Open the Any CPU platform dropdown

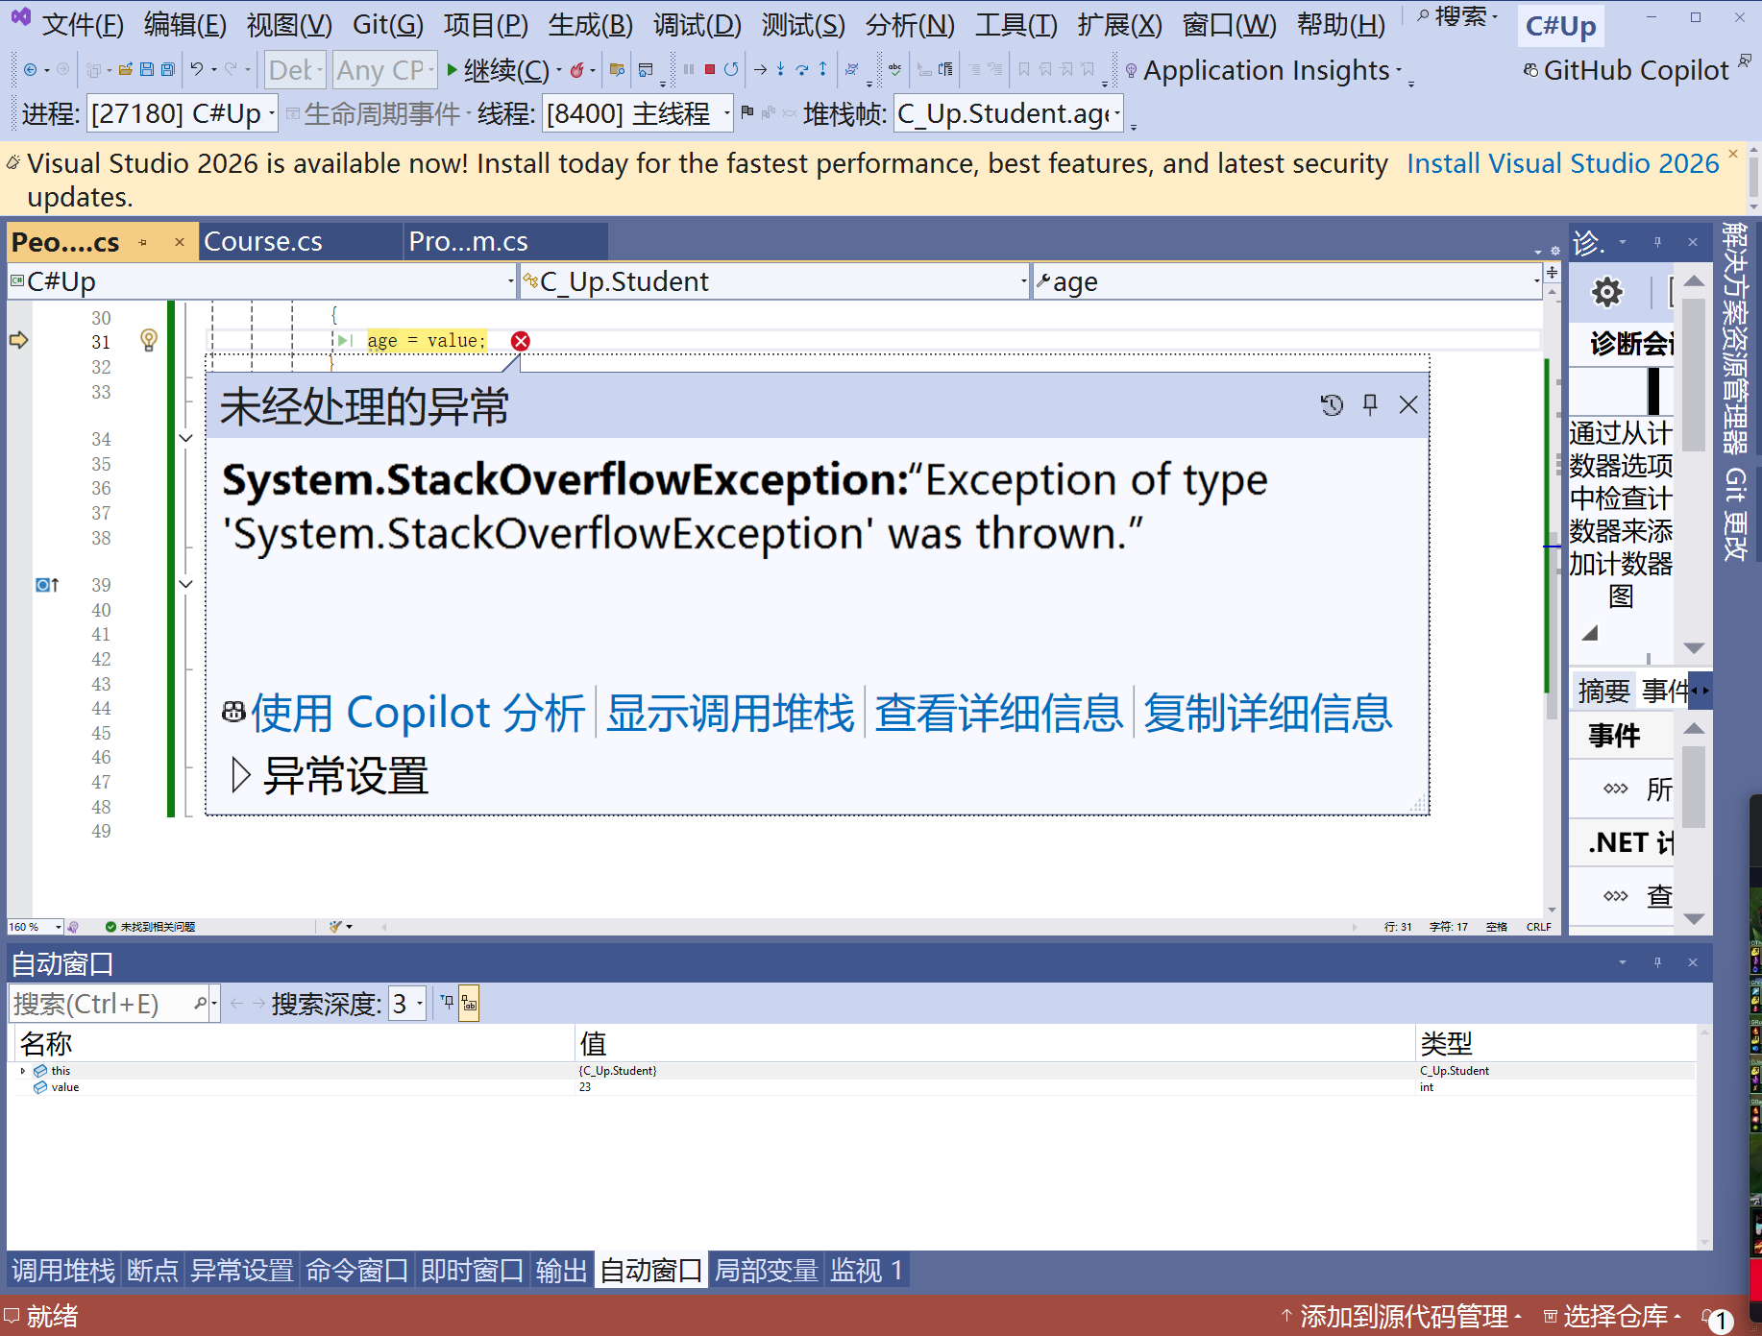pyautogui.click(x=385, y=70)
